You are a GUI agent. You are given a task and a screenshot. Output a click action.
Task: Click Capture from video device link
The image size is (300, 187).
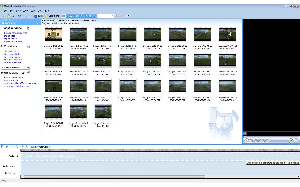click(x=16, y=33)
